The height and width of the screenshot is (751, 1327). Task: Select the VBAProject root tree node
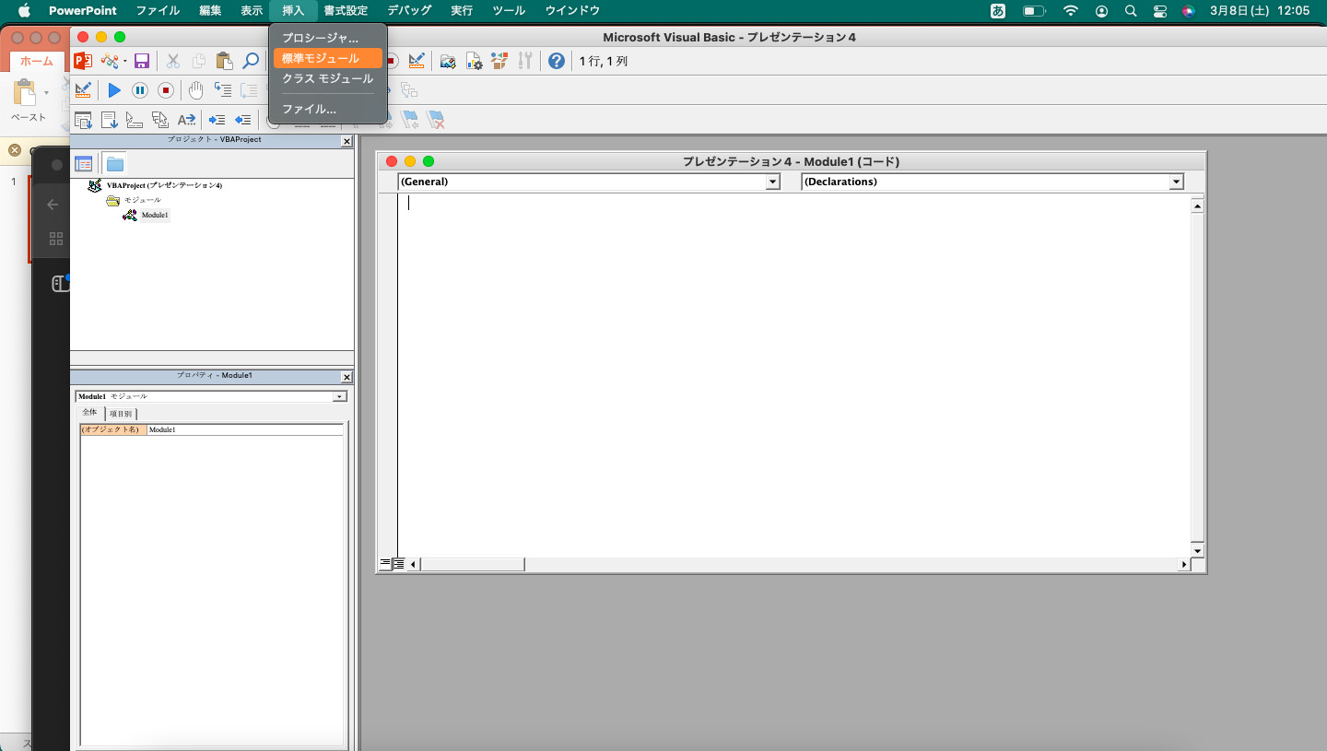click(164, 185)
